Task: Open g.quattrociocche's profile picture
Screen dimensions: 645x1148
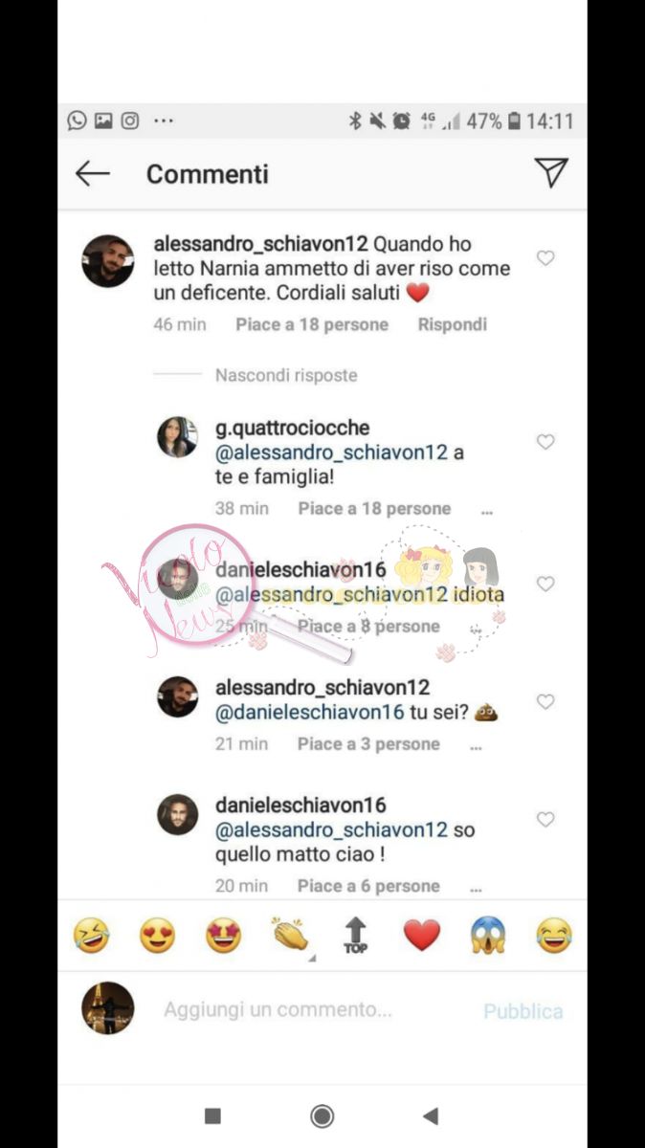Action: 177,437
